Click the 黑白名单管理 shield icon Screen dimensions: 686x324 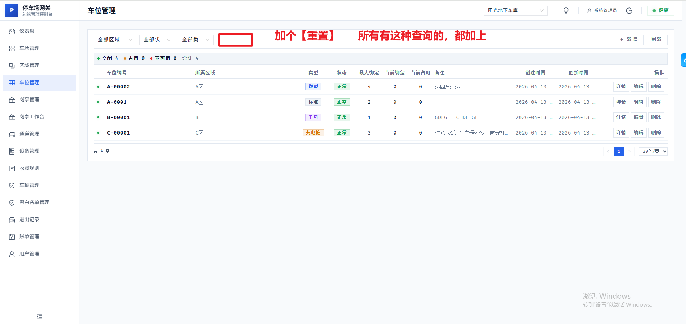(12, 203)
